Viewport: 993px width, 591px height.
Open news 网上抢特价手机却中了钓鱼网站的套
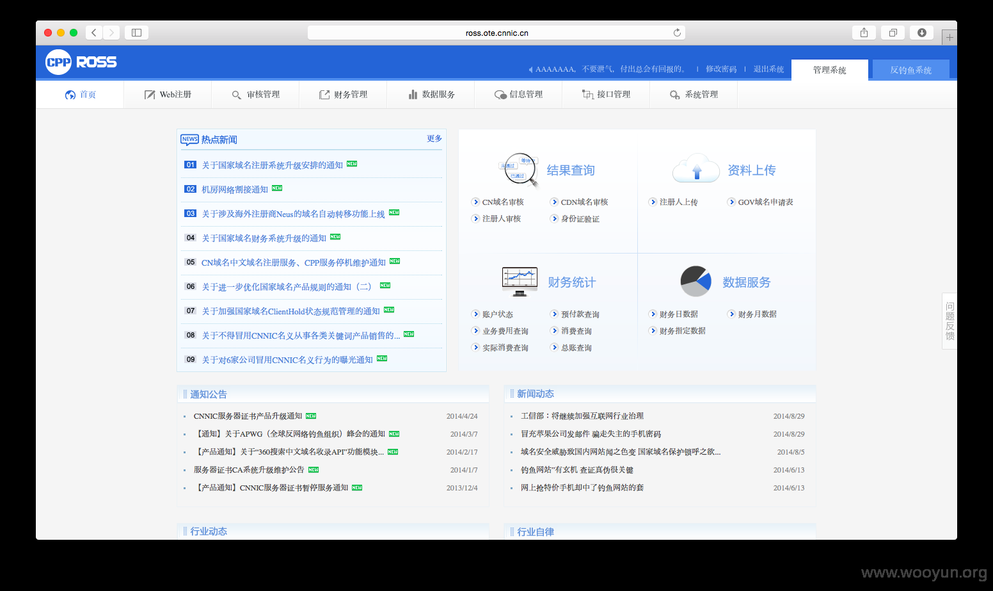[x=582, y=488]
